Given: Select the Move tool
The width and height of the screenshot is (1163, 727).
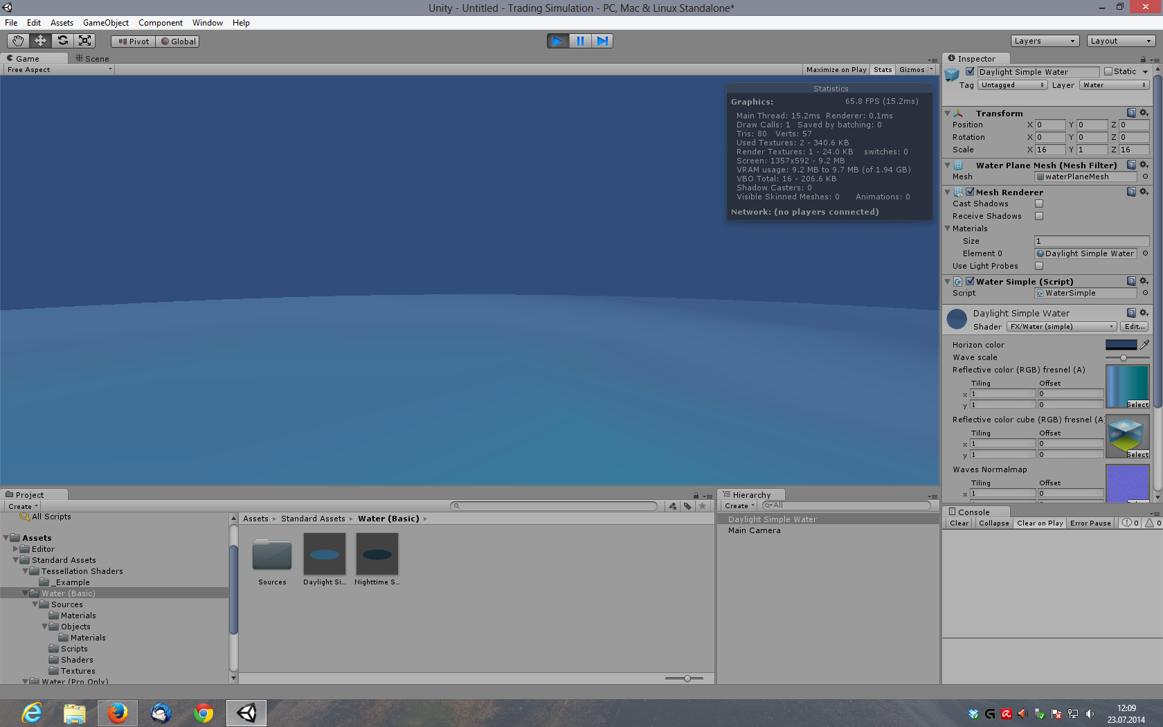Looking at the screenshot, I should [40, 41].
